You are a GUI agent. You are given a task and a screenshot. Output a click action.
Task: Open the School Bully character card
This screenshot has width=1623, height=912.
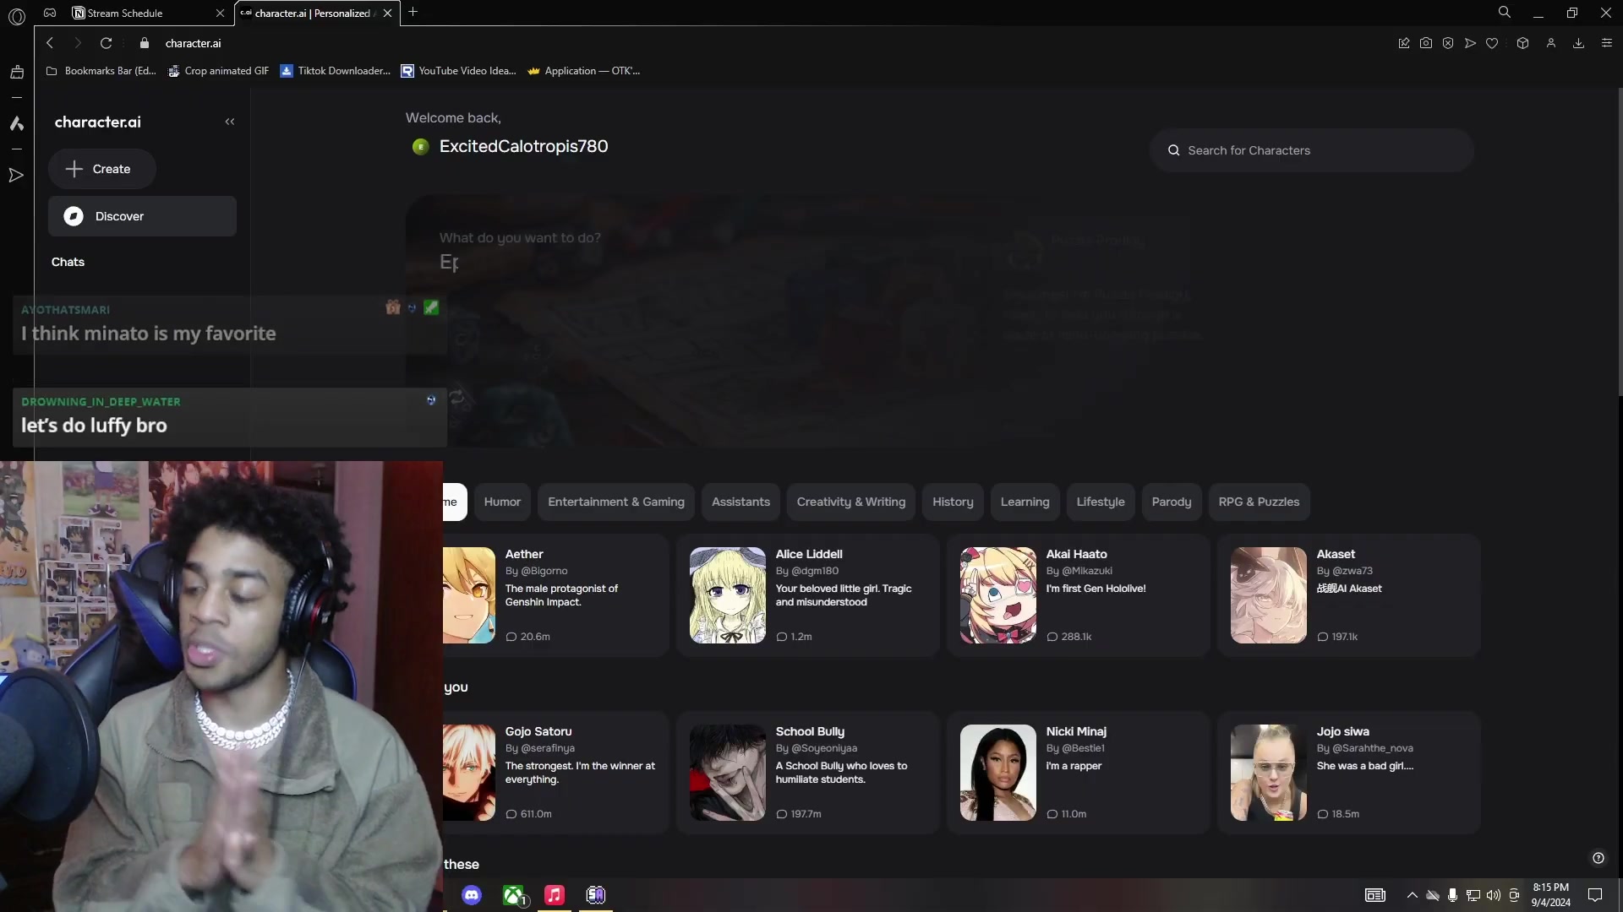[808, 773]
